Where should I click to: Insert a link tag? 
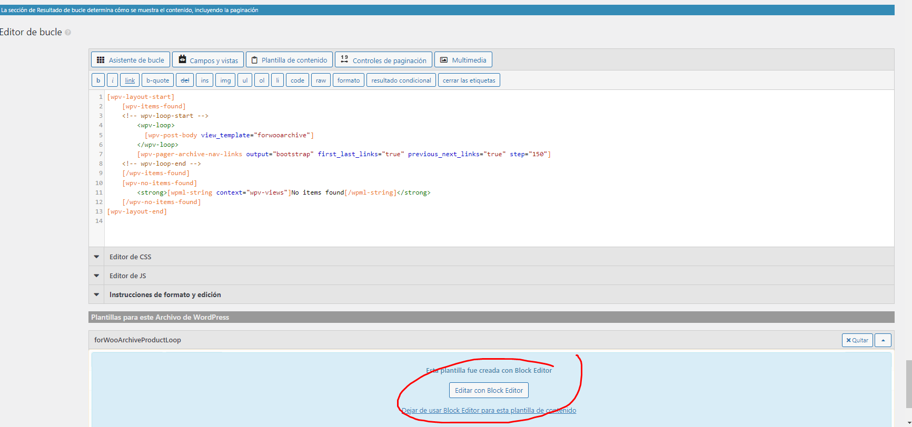pos(130,80)
